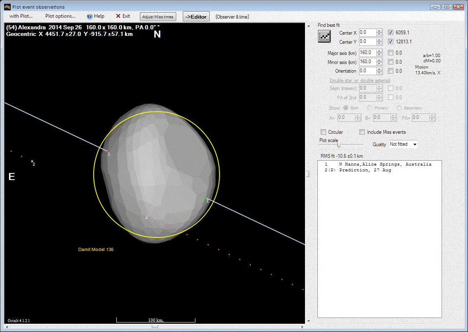Open the 'Plot options...' menu
Image resolution: width=468 pixels, height=332 pixels.
(60, 16)
